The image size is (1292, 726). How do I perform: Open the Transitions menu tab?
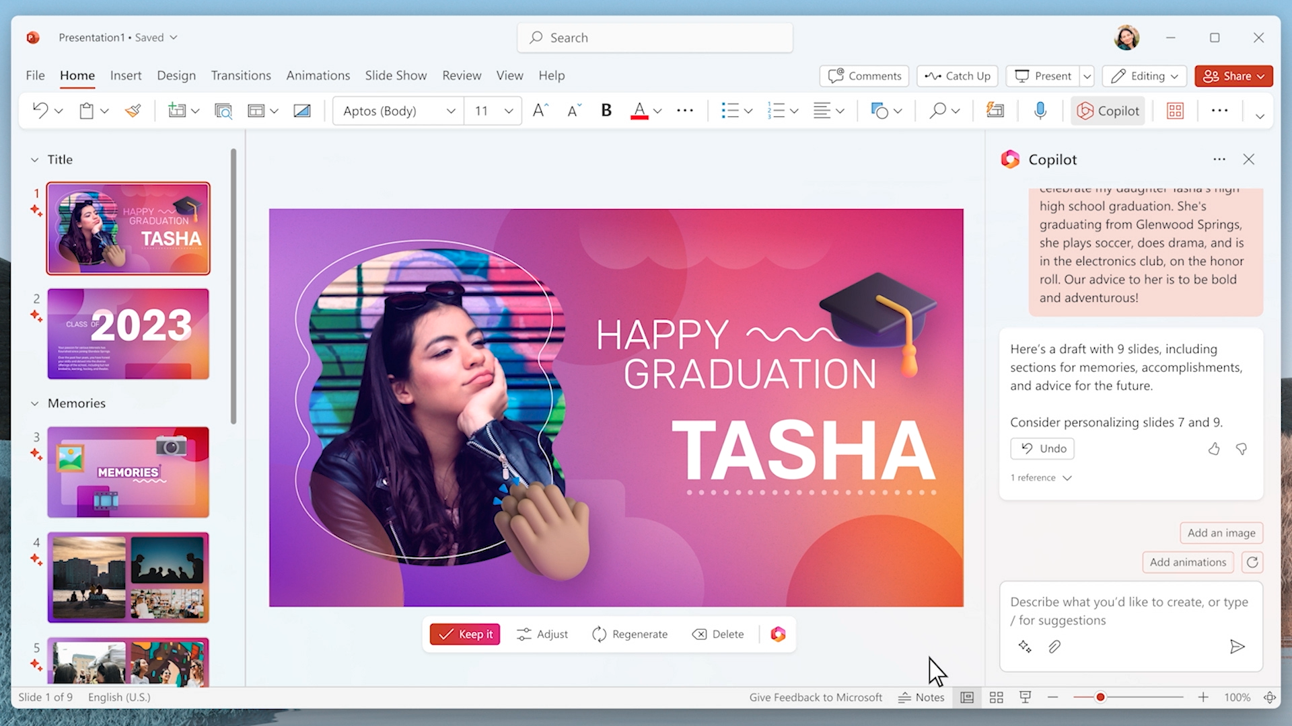click(x=240, y=75)
